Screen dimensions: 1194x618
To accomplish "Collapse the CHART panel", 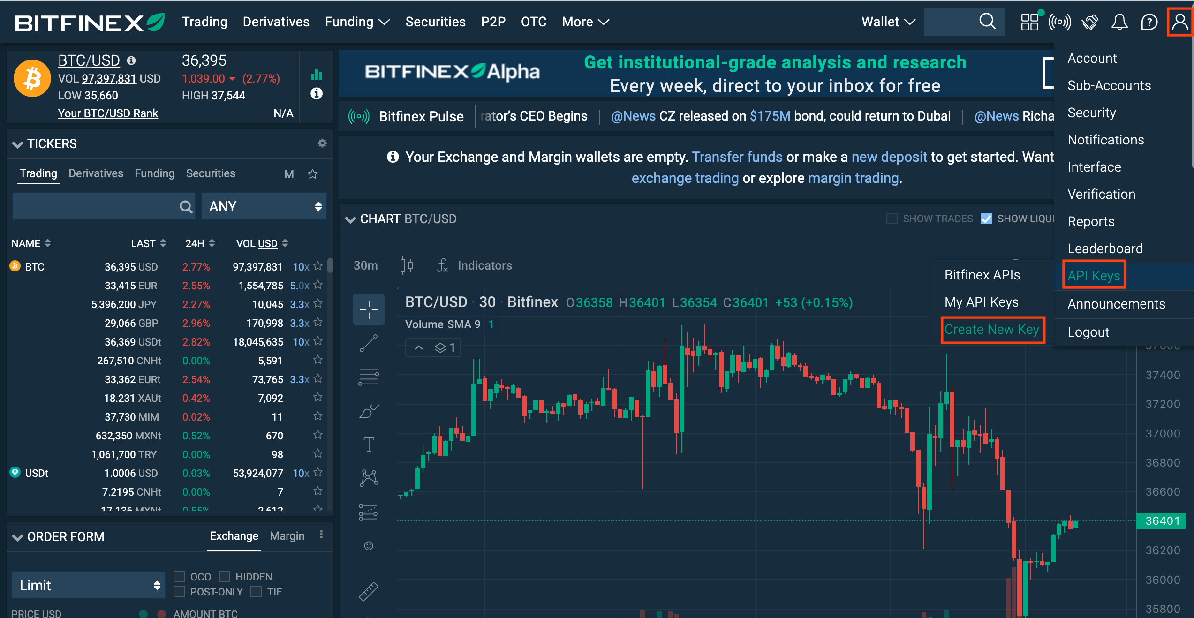I will coord(350,219).
